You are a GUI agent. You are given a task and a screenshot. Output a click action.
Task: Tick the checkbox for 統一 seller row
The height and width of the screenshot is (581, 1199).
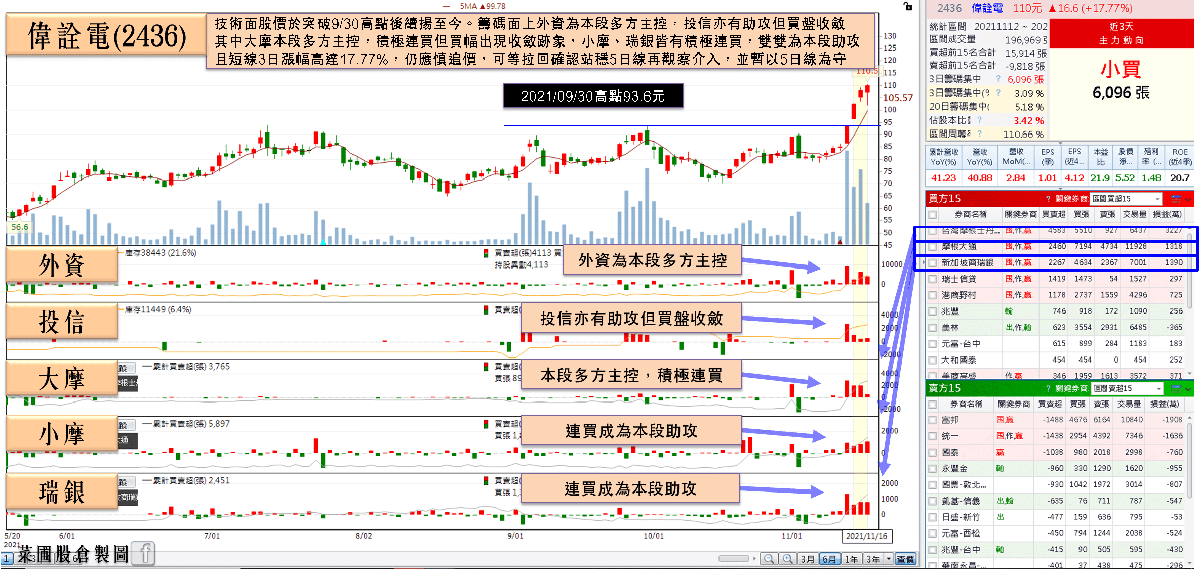(933, 436)
